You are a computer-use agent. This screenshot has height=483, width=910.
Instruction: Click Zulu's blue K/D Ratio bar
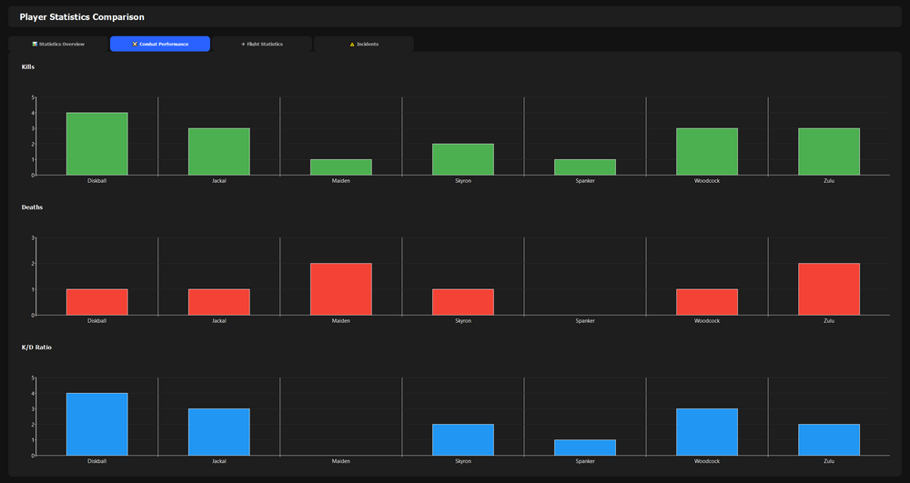pyautogui.click(x=829, y=440)
